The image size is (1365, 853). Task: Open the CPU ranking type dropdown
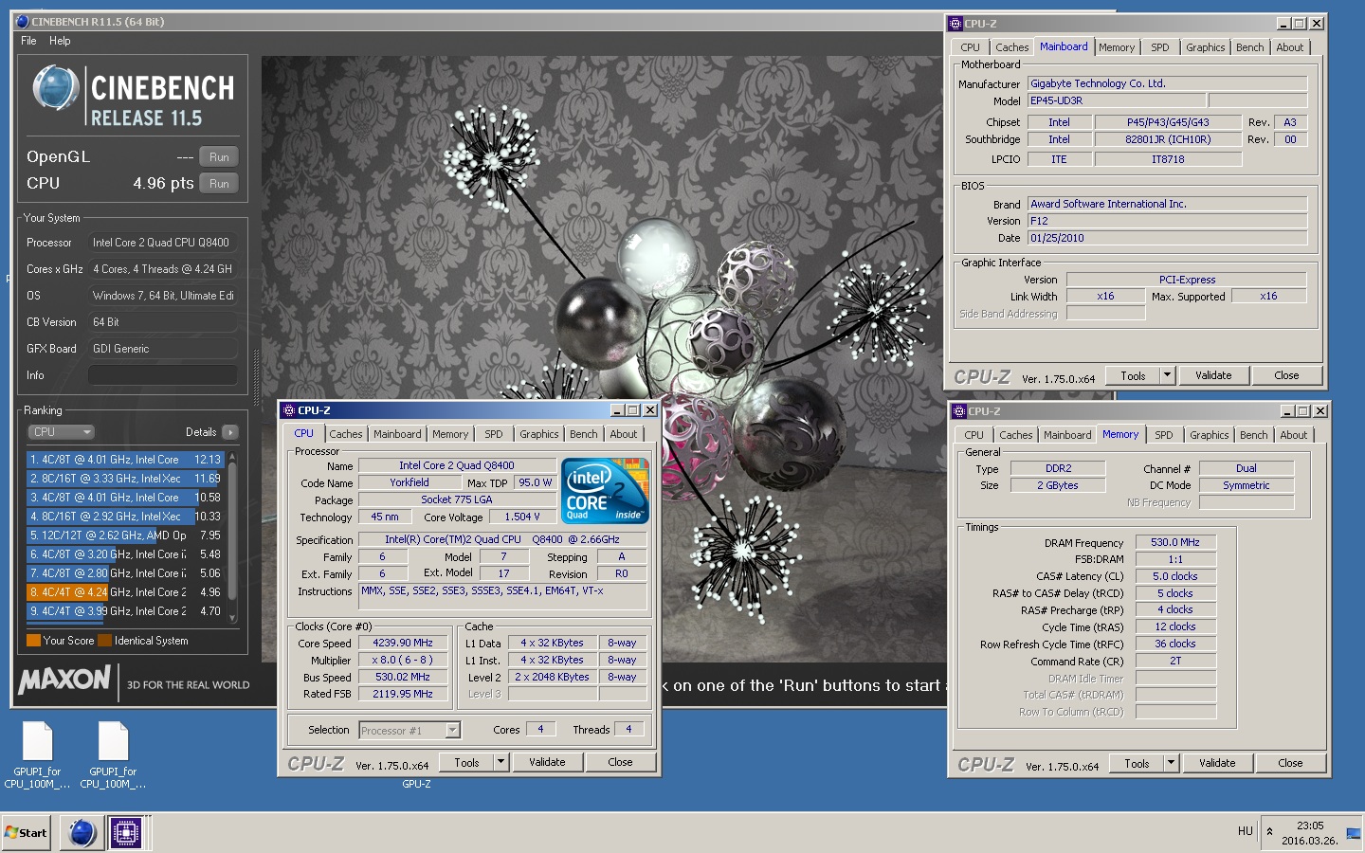62,432
